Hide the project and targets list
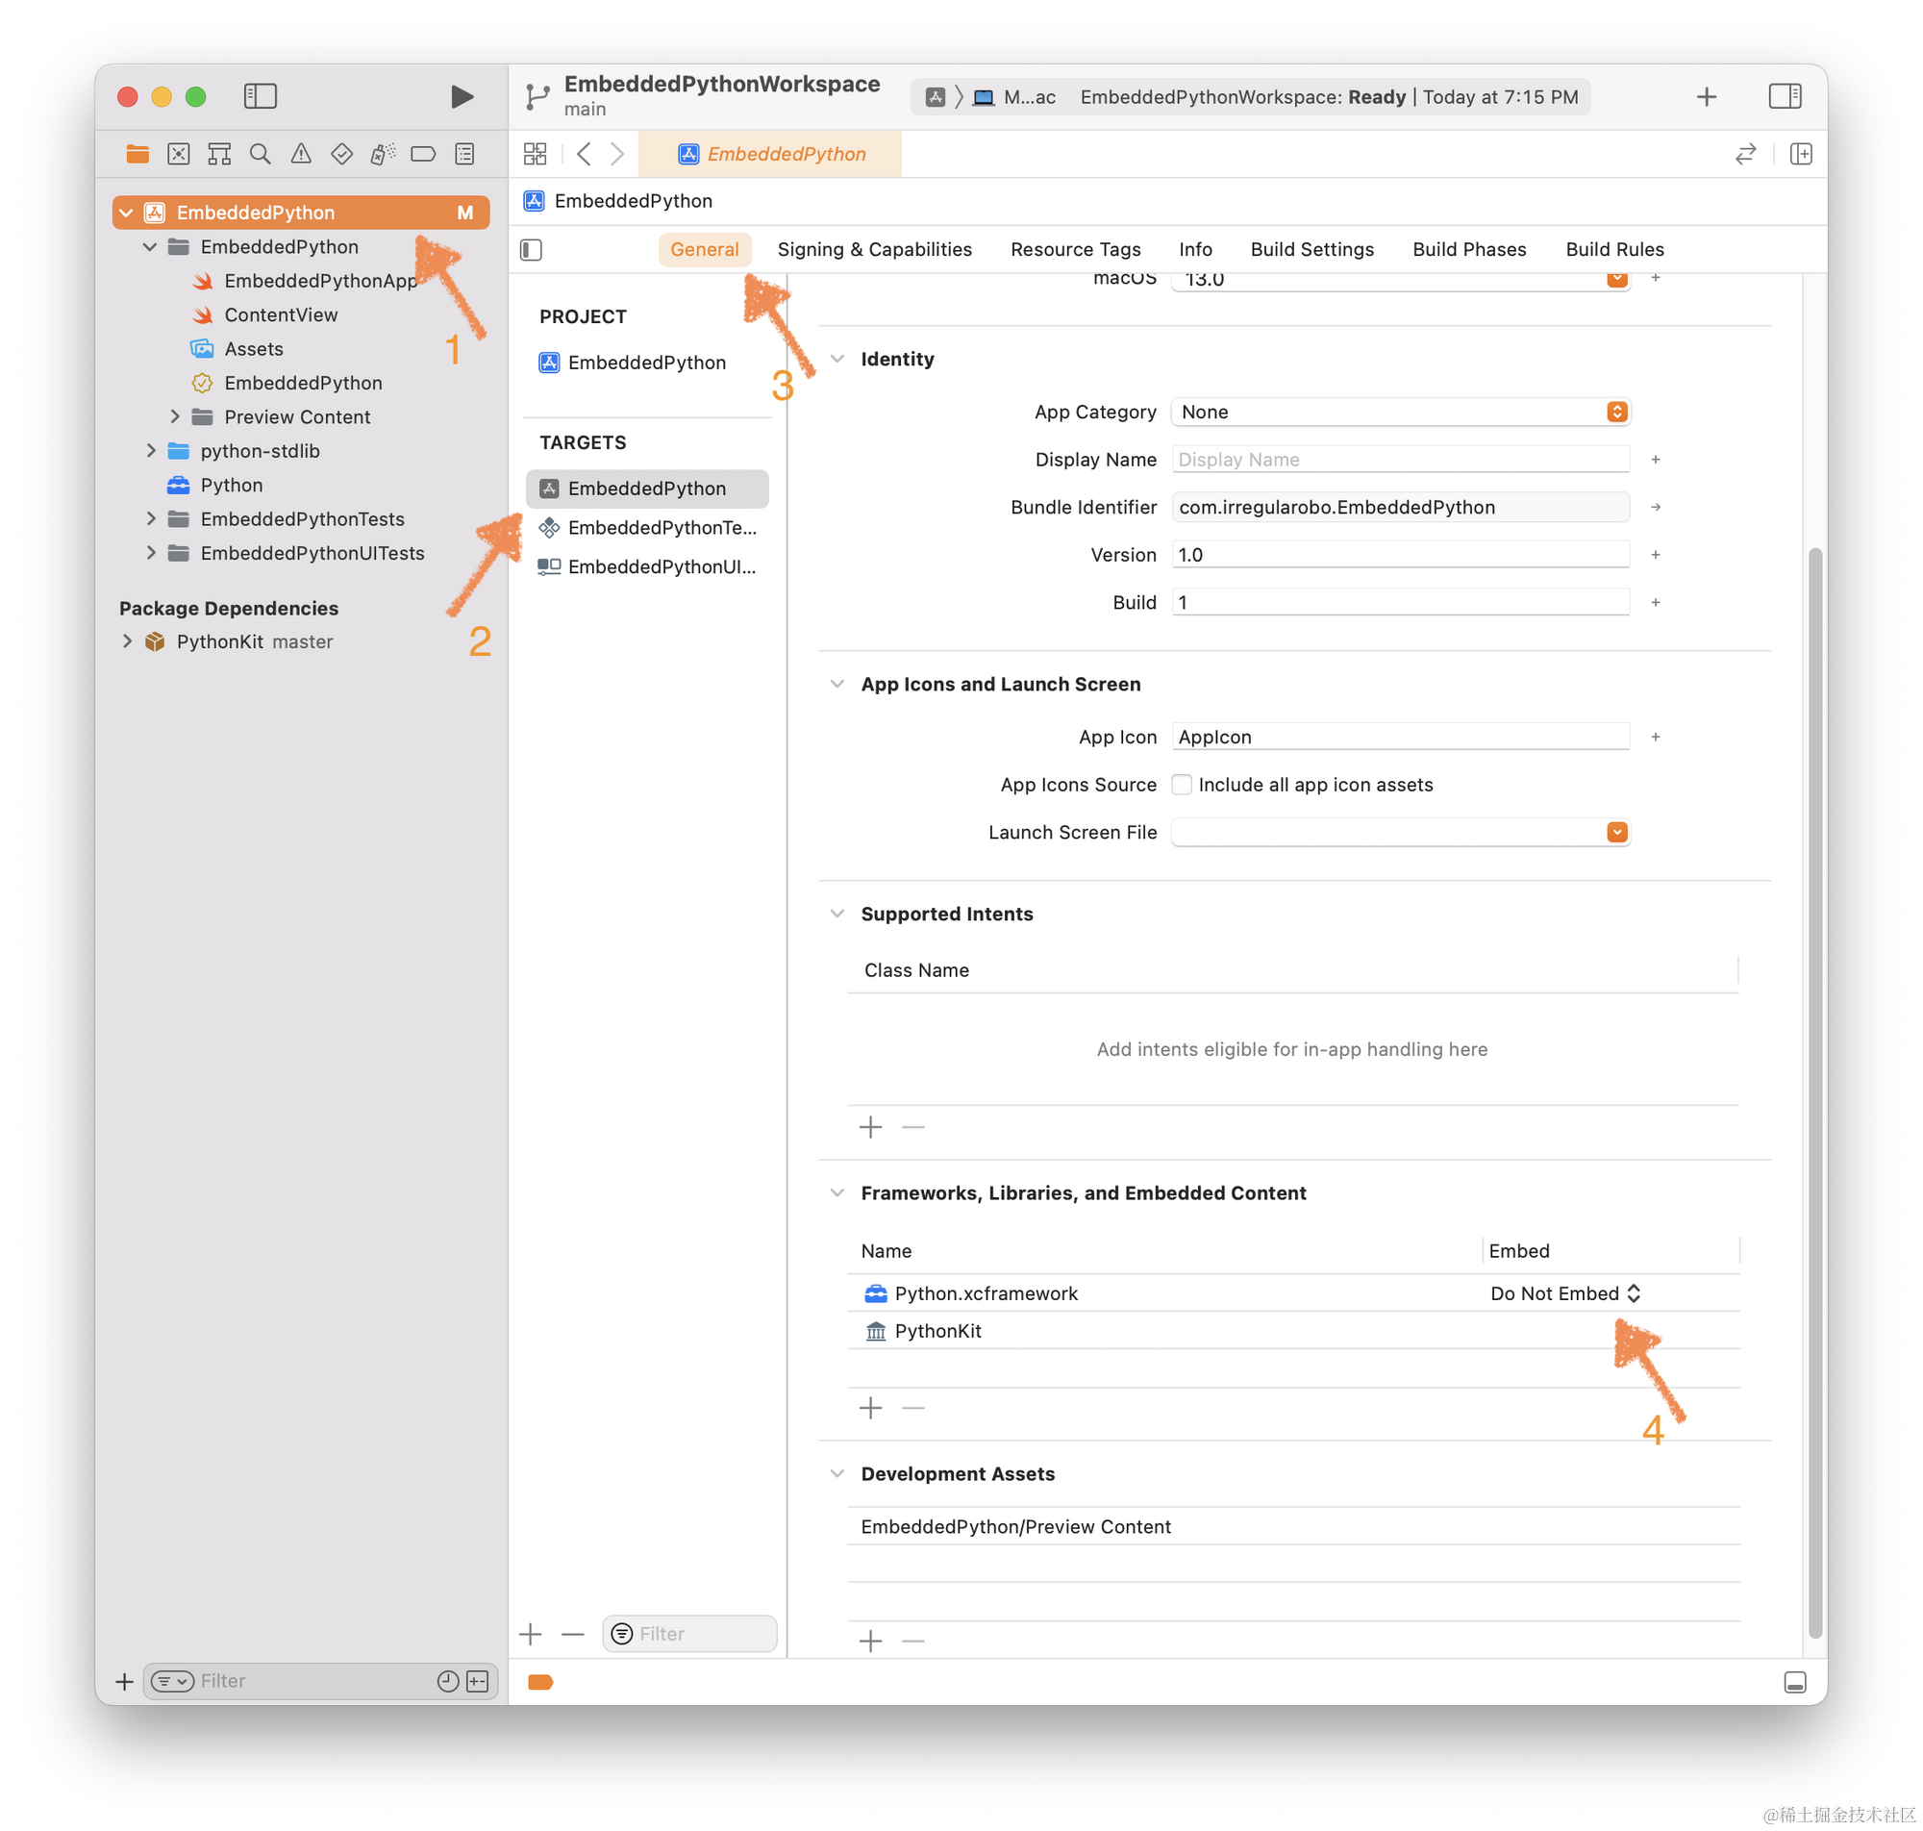 pos(531,250)
